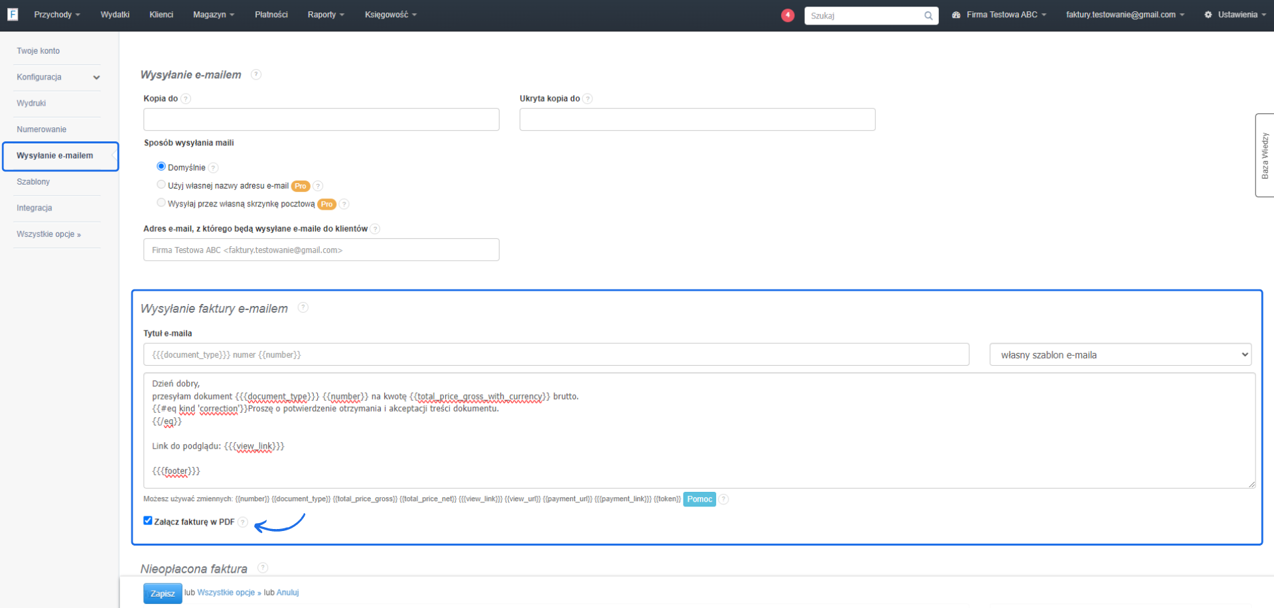
Task: Select Wysyłaj przez własną skrzynkę pocztową radio
Action: tap(161, 202)
